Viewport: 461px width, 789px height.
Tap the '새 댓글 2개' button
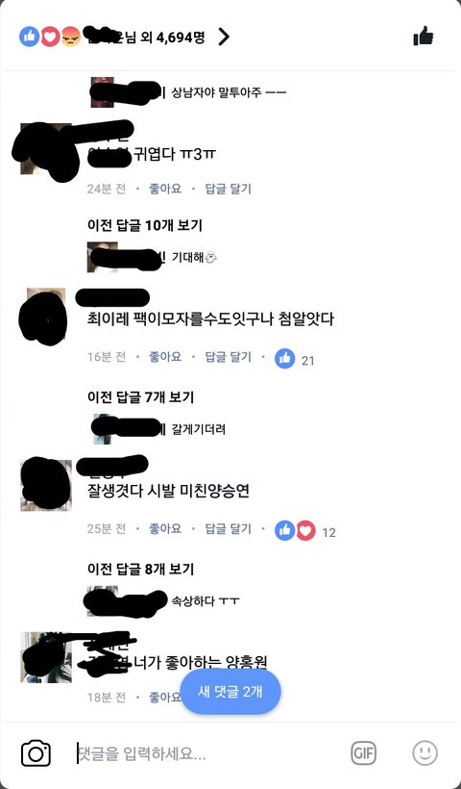(x=230, y=692)
